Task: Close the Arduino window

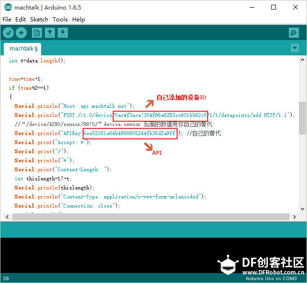Action: click(296, 8)
